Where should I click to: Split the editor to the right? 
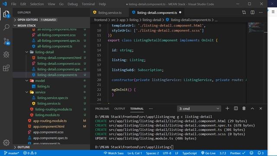click(x=252, y=13)
